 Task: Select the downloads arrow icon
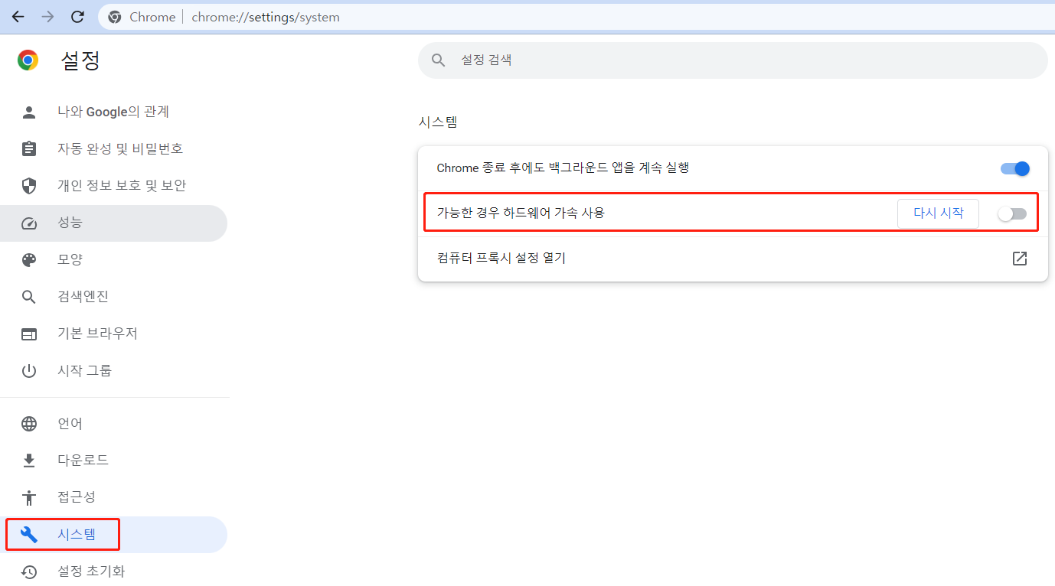pos(28,460)
